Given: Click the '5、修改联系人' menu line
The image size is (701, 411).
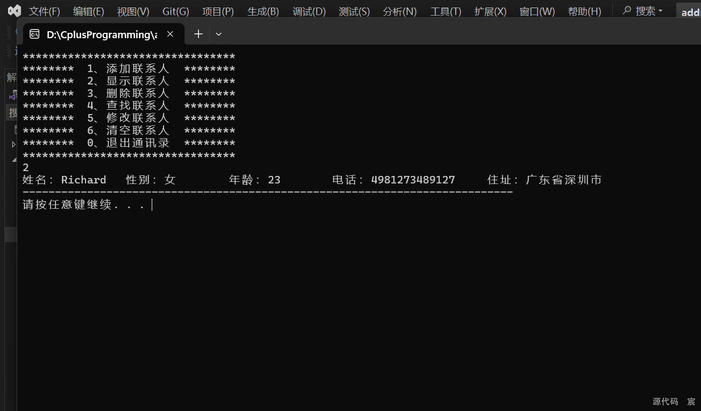Looking at the screenshot, I should (128, 118).
